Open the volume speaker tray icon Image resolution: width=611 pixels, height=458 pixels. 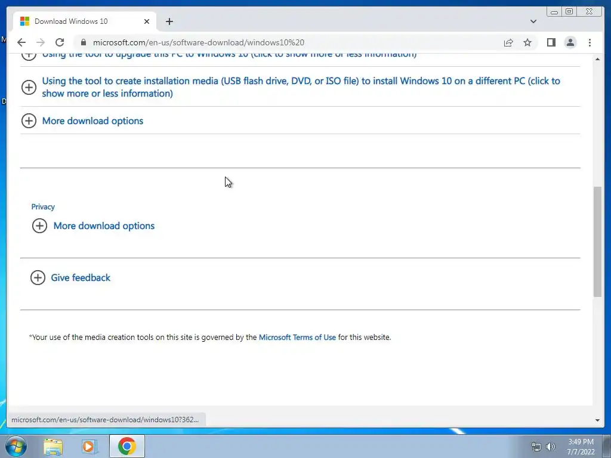(551, 447)
